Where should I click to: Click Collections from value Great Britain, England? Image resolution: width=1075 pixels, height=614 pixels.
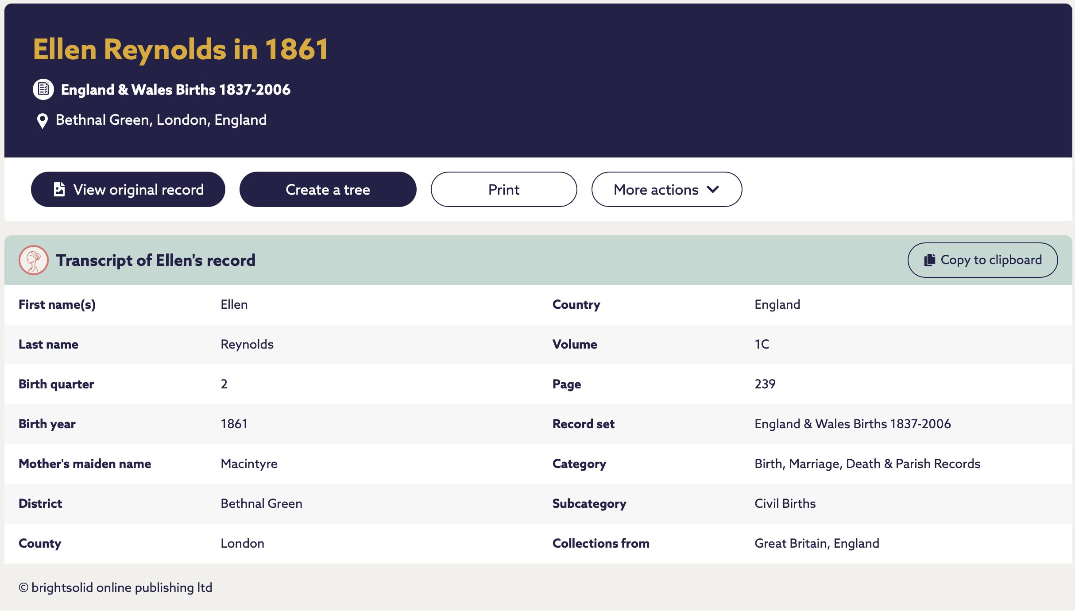pos(816,543)
